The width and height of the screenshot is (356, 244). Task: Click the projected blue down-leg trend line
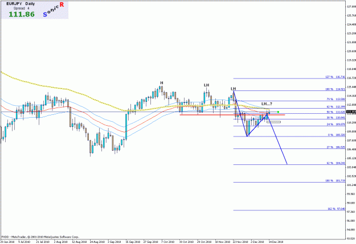click(277, 139)
